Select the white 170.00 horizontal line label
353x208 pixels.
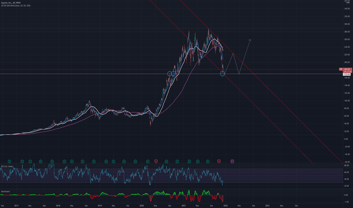coord(347,74)
